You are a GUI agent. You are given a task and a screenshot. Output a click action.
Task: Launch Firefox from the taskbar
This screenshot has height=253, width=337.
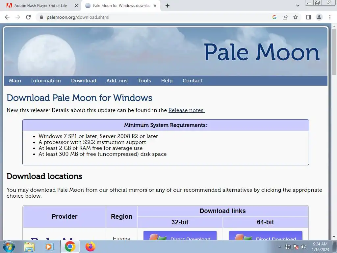[90, 246]
